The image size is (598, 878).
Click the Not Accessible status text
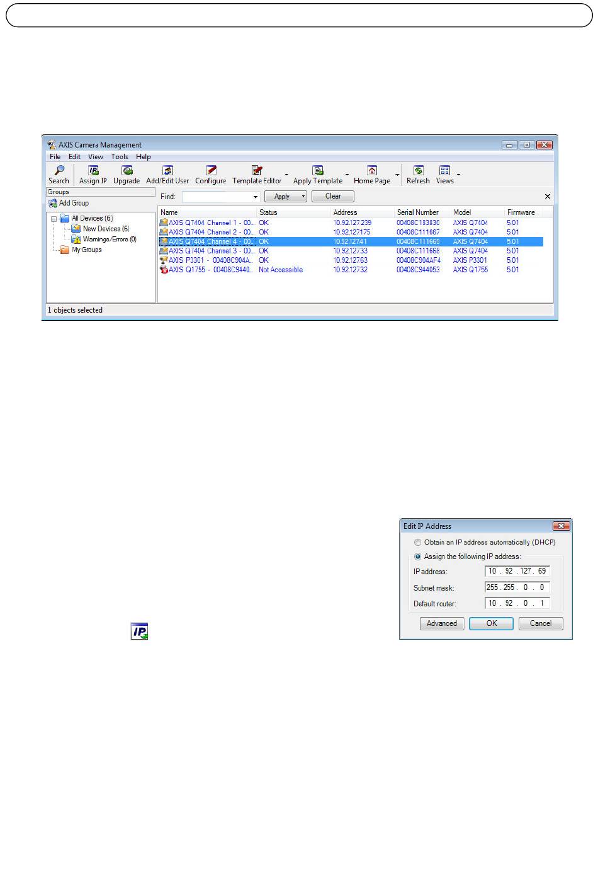[x=281, y=270]
